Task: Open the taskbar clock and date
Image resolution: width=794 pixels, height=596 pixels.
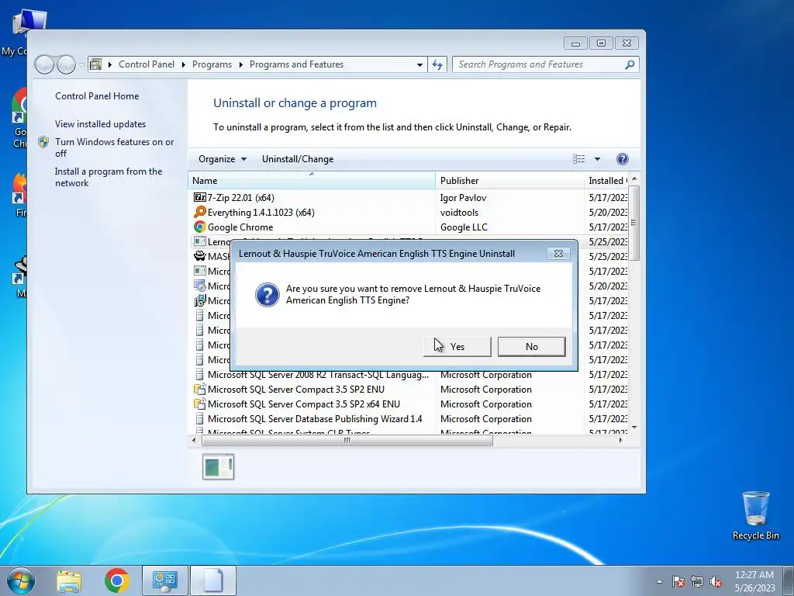Action: 754,581
